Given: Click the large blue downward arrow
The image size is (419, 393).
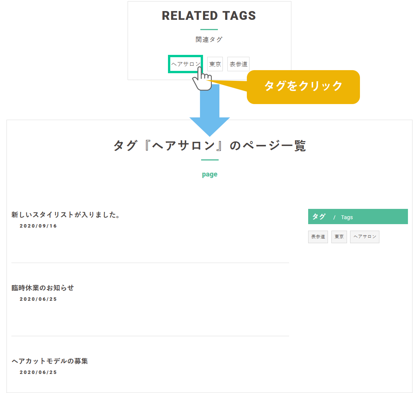Looking at the screenshot, I should (209, 114).
